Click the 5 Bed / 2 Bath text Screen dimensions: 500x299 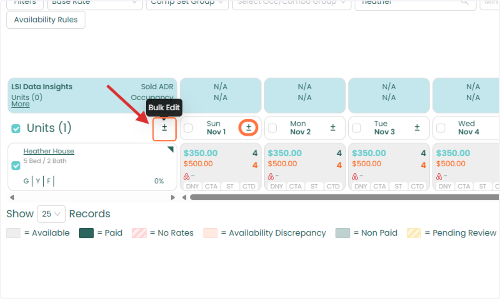tap(45, 161)
